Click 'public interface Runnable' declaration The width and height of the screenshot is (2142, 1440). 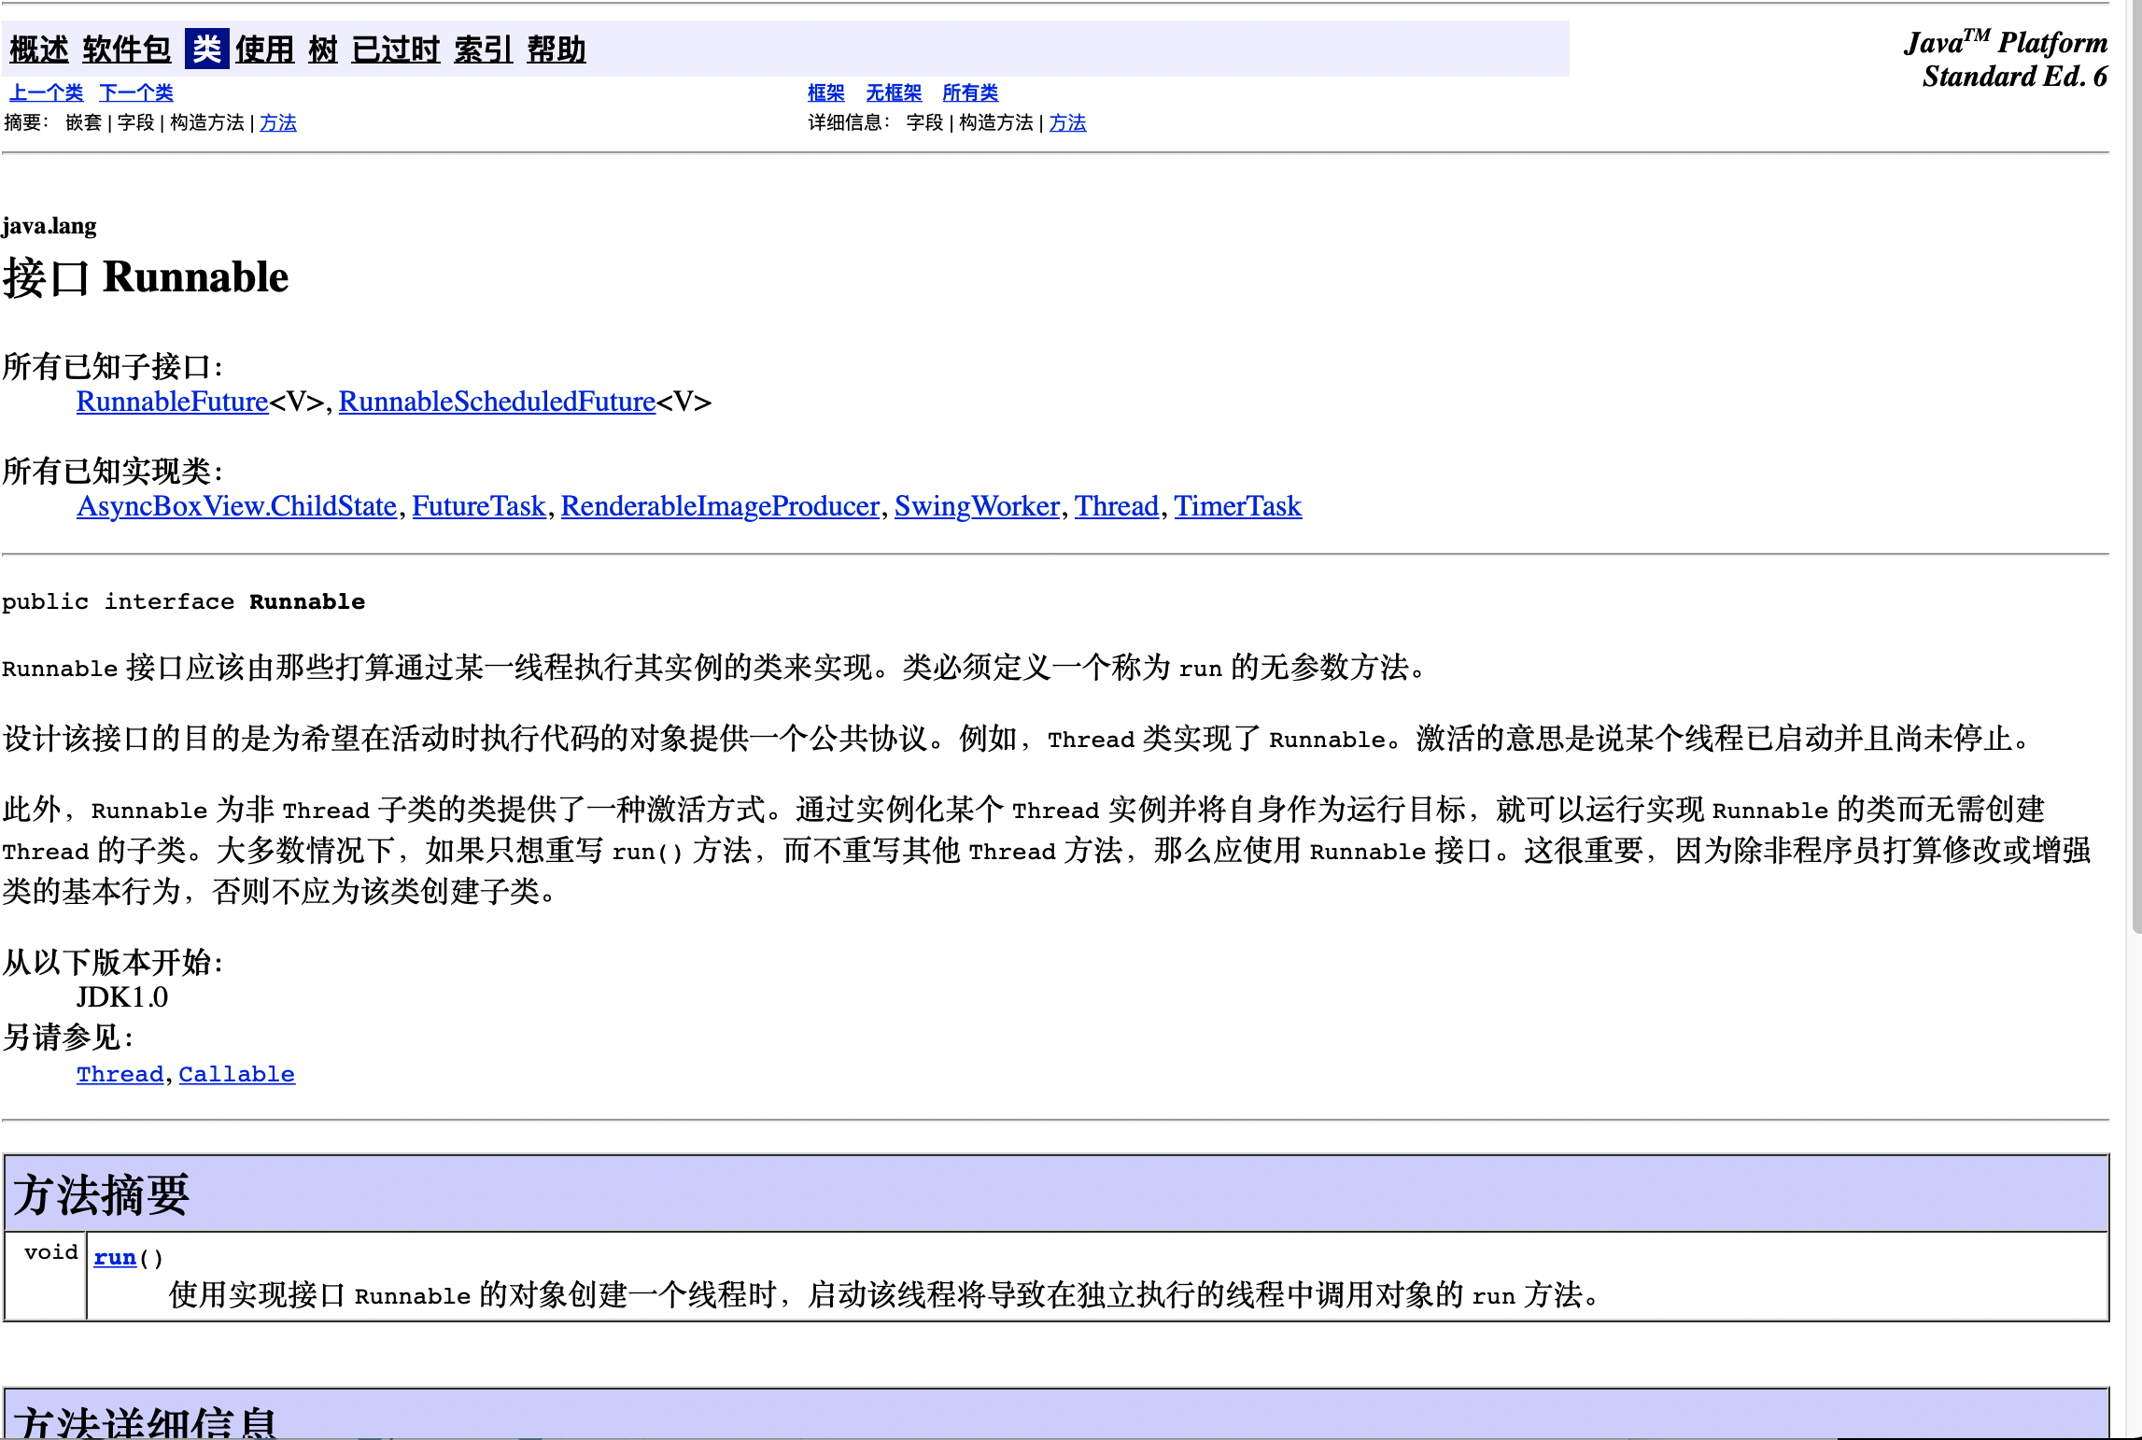[x=183, y=601]
